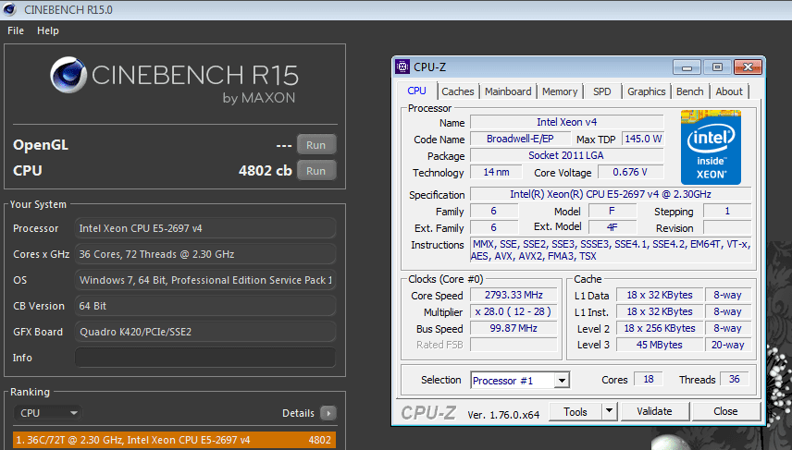Switch to the Caches tab
This screenshot has height=450, width=792.
(x=458, y=91)
